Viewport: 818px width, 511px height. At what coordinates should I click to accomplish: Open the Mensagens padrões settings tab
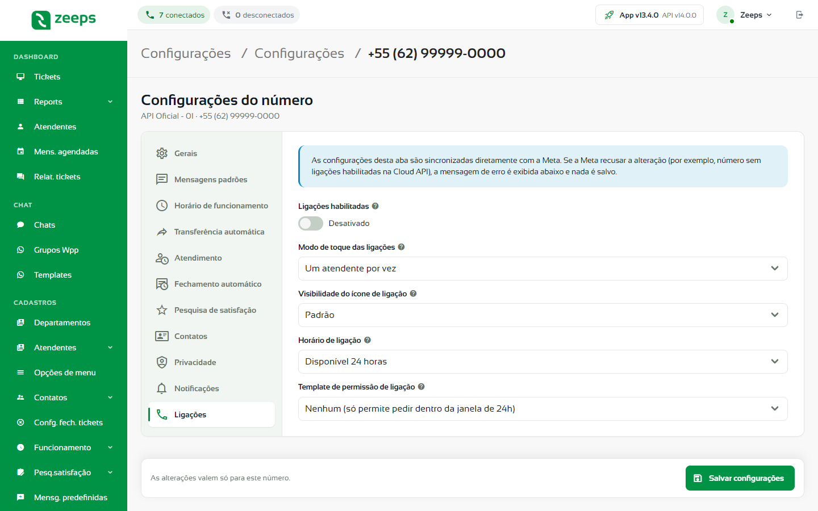pos(211,179)
